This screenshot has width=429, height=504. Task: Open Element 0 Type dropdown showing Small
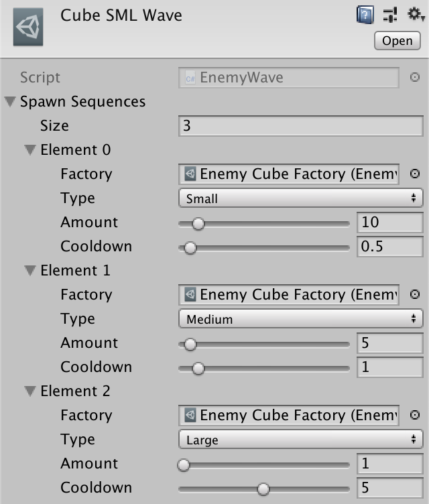[x=301, y=198]
